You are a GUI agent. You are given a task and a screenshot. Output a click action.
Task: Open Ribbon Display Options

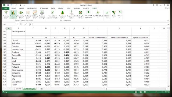tap(157, 5)
